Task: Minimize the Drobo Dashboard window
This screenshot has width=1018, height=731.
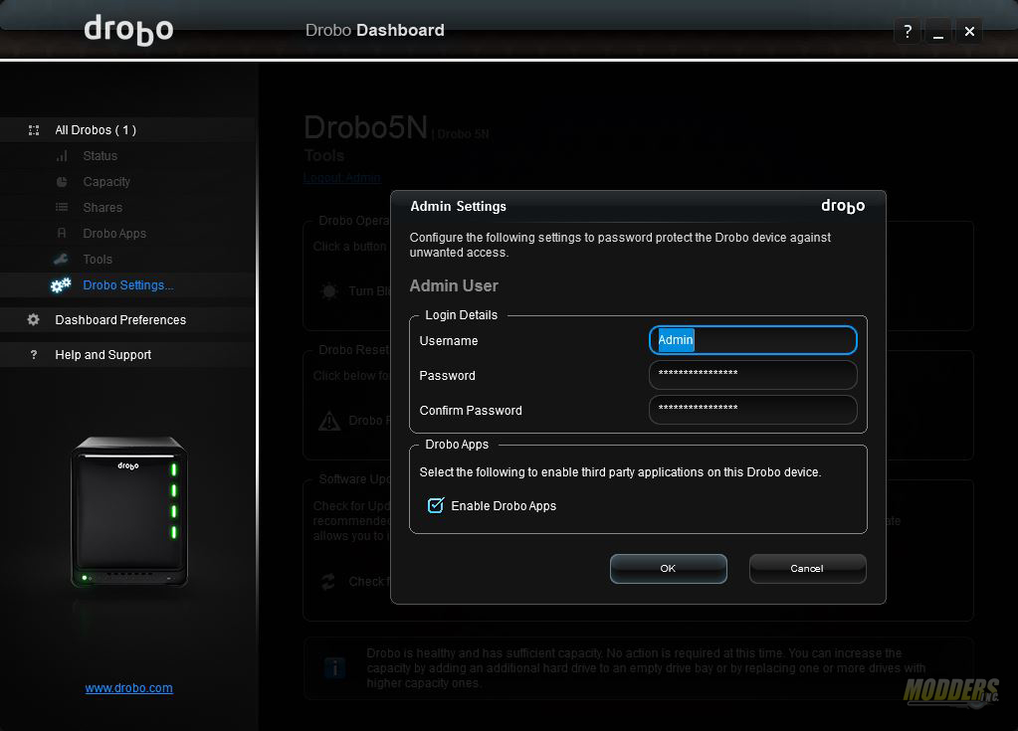Action: pos(938,31)
